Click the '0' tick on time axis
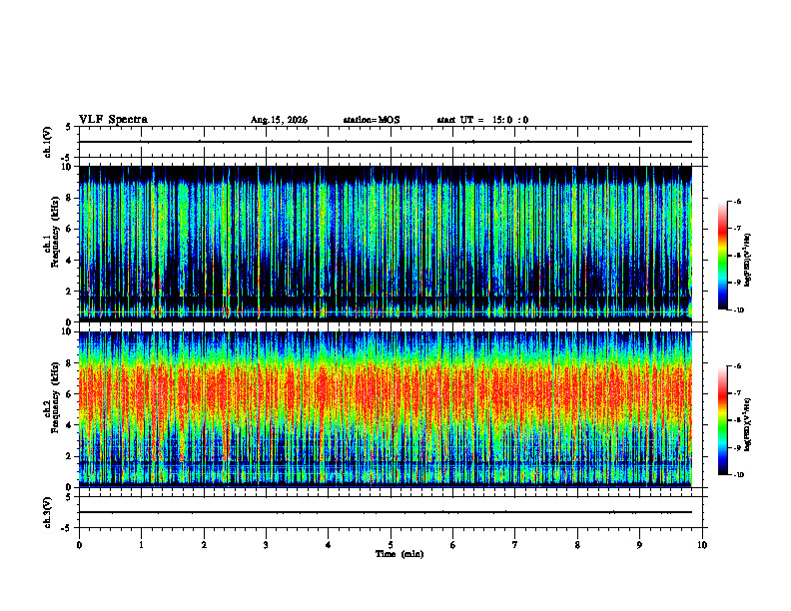791x611 pixels. pyautogui.click(x=79, y=545)
